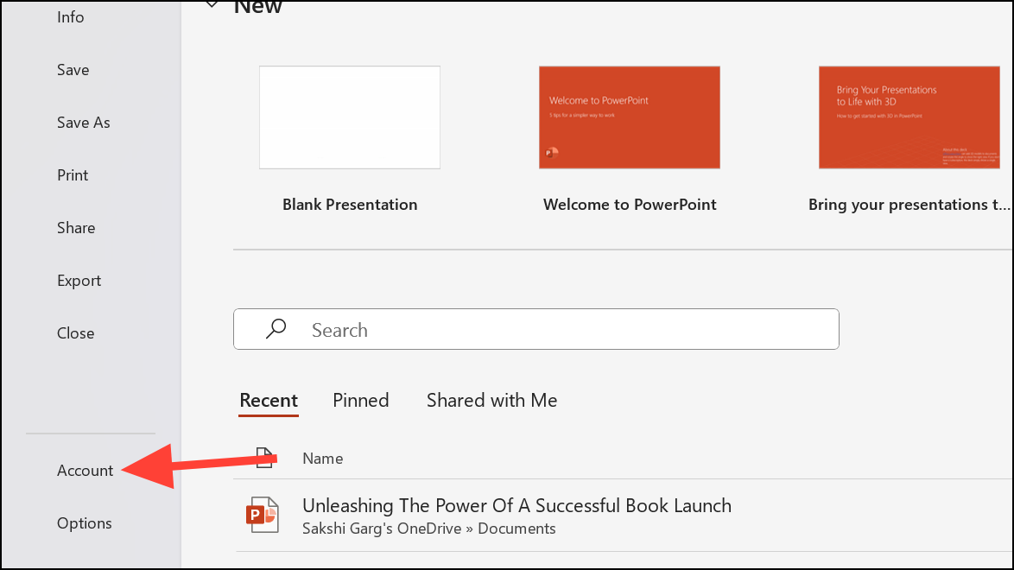Switch to the Recent tab
1014x570 pixels.
click(269, 401)
